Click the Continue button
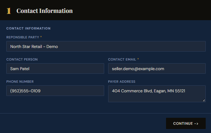The width and height of the screenshot is (211, 133). pos(186,123)
